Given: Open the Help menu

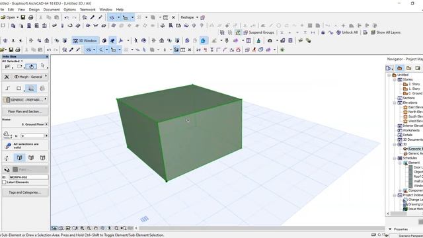Looking at the screenshot, I should coord(120,9).
